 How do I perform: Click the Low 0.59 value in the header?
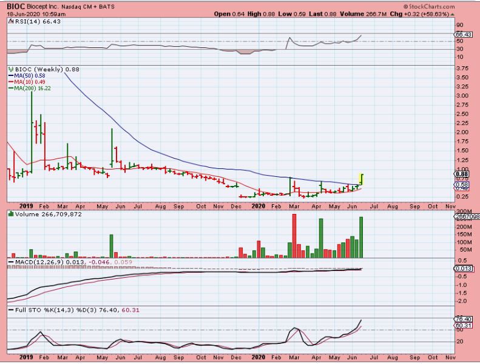[x=292, y=14]
